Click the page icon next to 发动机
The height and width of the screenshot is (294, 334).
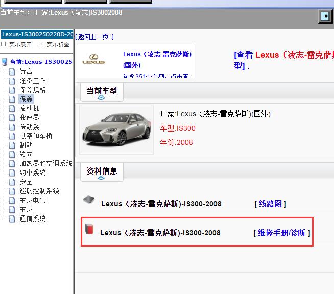pos(12,108)
